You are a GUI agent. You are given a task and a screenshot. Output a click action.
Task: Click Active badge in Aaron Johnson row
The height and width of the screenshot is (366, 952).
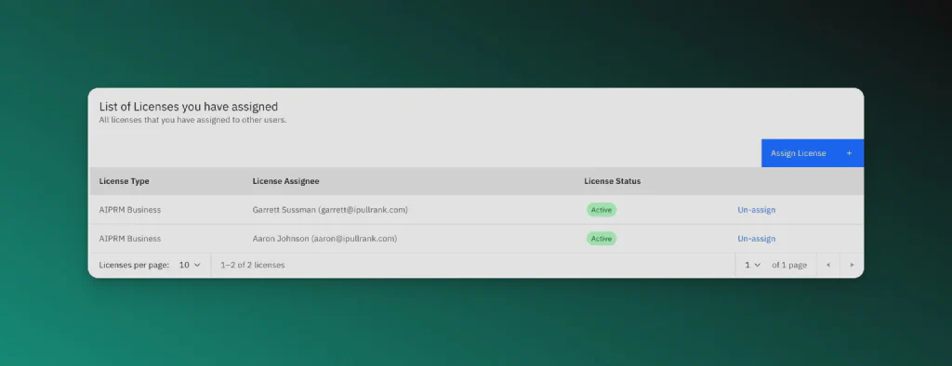coord(602,239)
